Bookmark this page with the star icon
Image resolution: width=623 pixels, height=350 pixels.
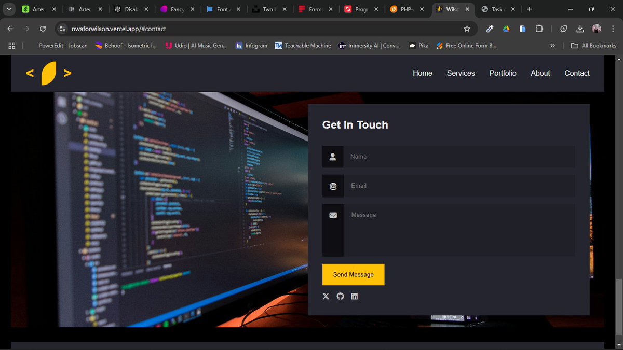click(x=467, y=29)
